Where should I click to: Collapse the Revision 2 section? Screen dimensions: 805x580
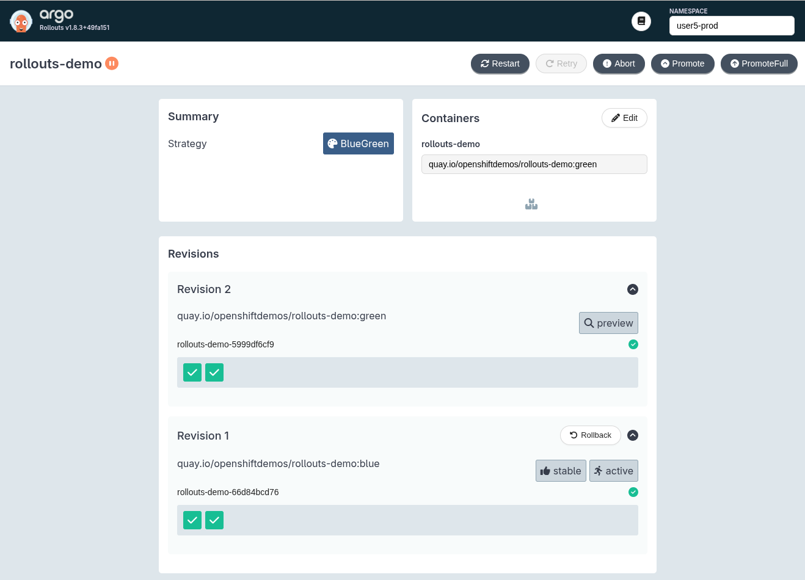(x=633, y=289)
